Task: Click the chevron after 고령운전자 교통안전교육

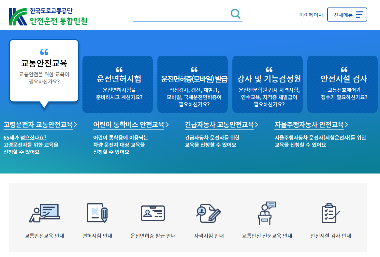Action: (x=75, y=125)
